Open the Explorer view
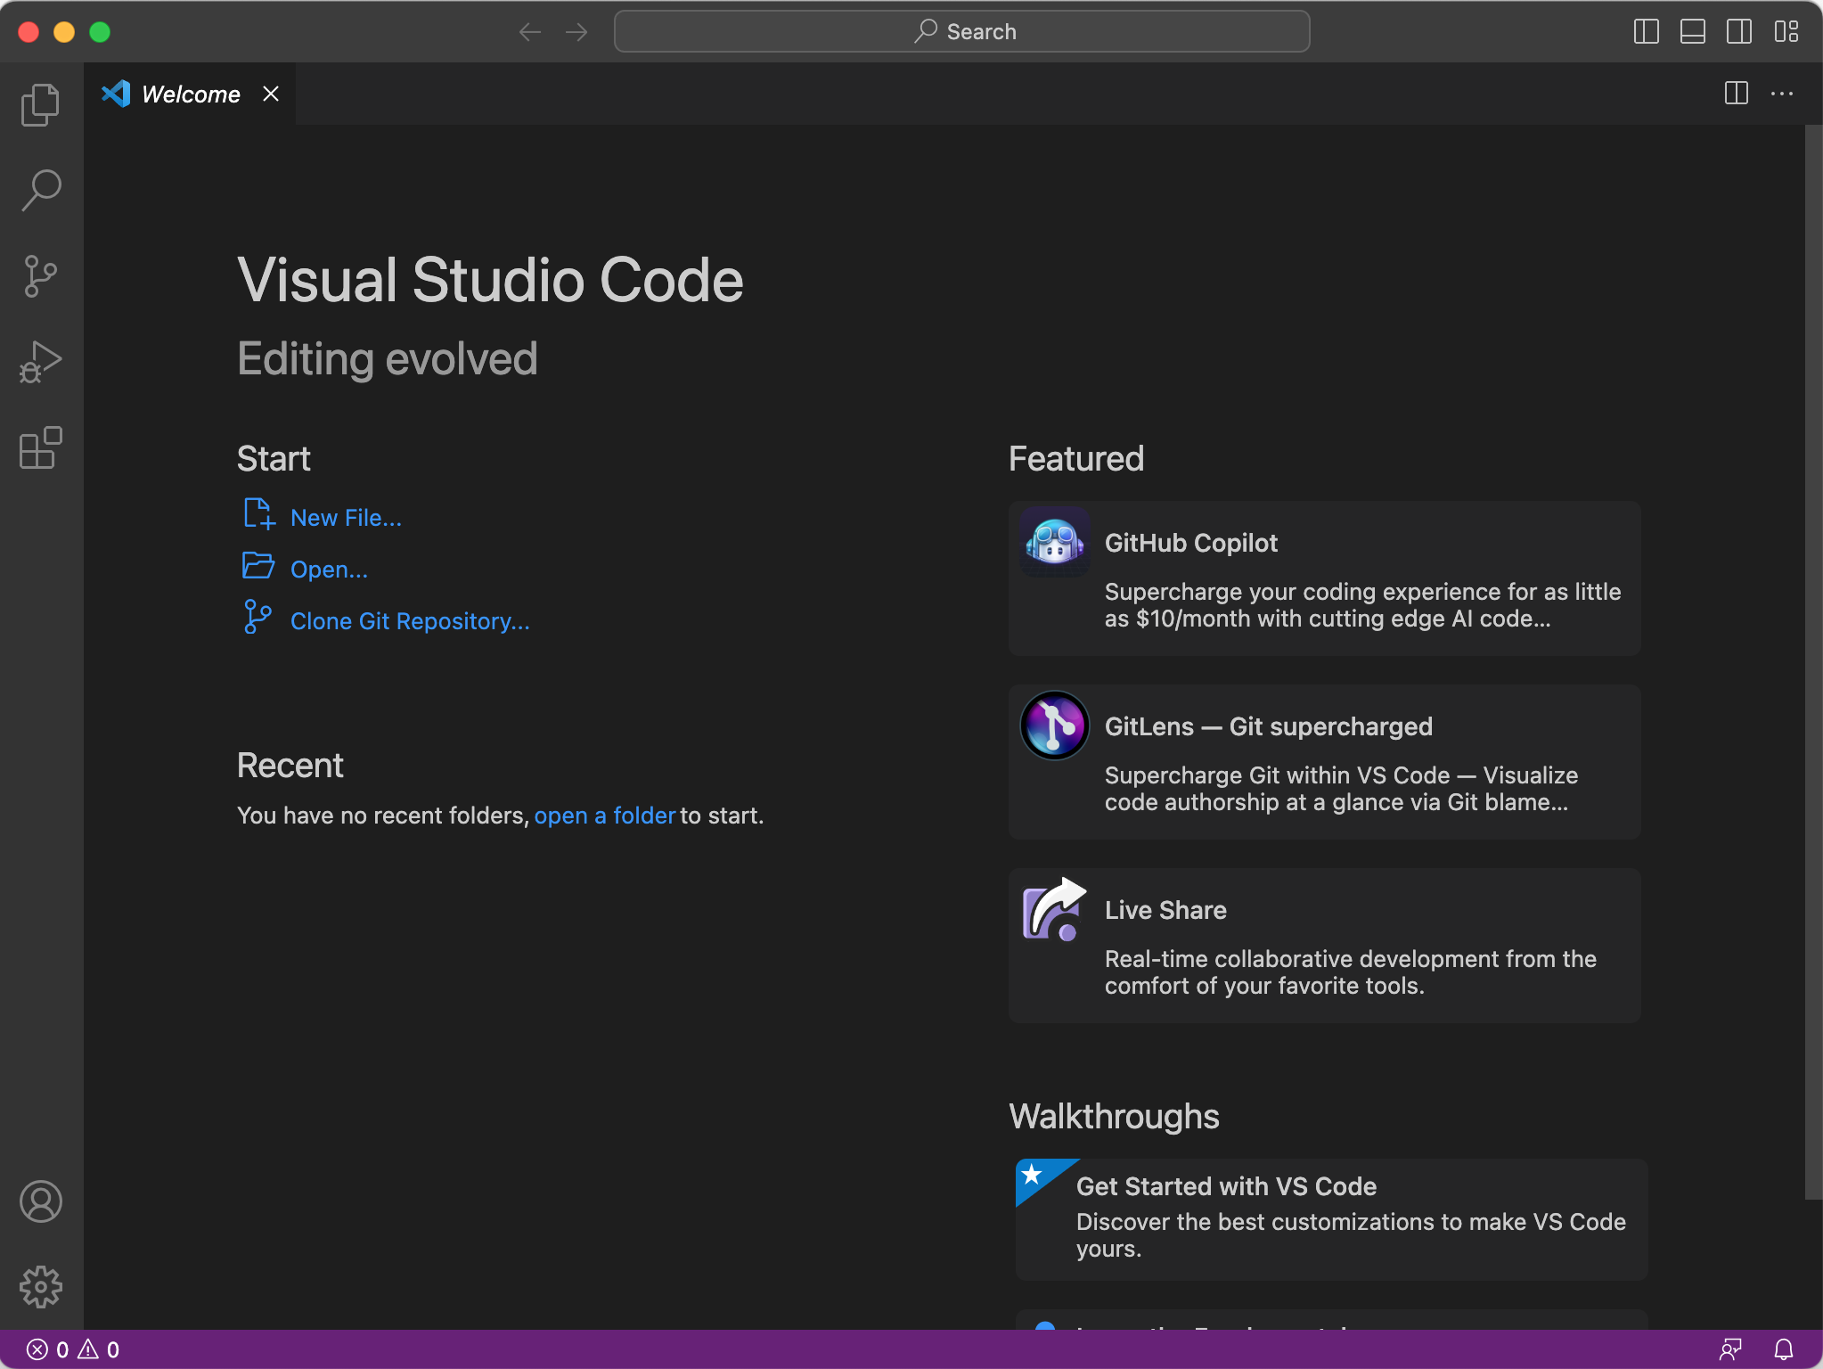The height and width of the screenshot is (1369, 1823). pyautogui.click(x=40, y=102)
